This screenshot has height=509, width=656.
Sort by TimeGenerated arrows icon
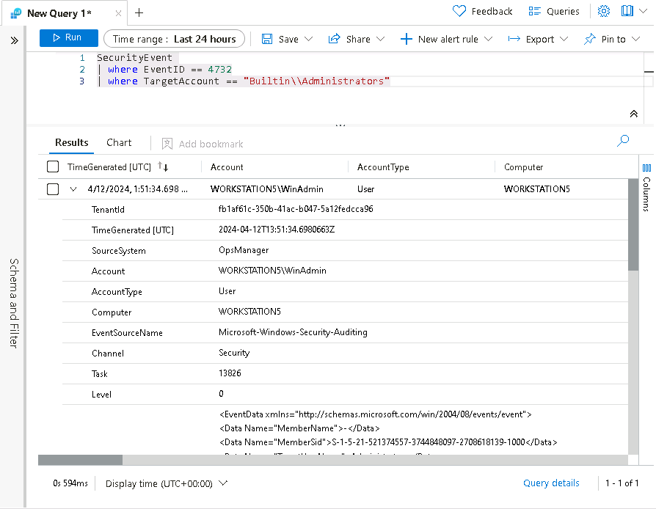pos(163,166)
